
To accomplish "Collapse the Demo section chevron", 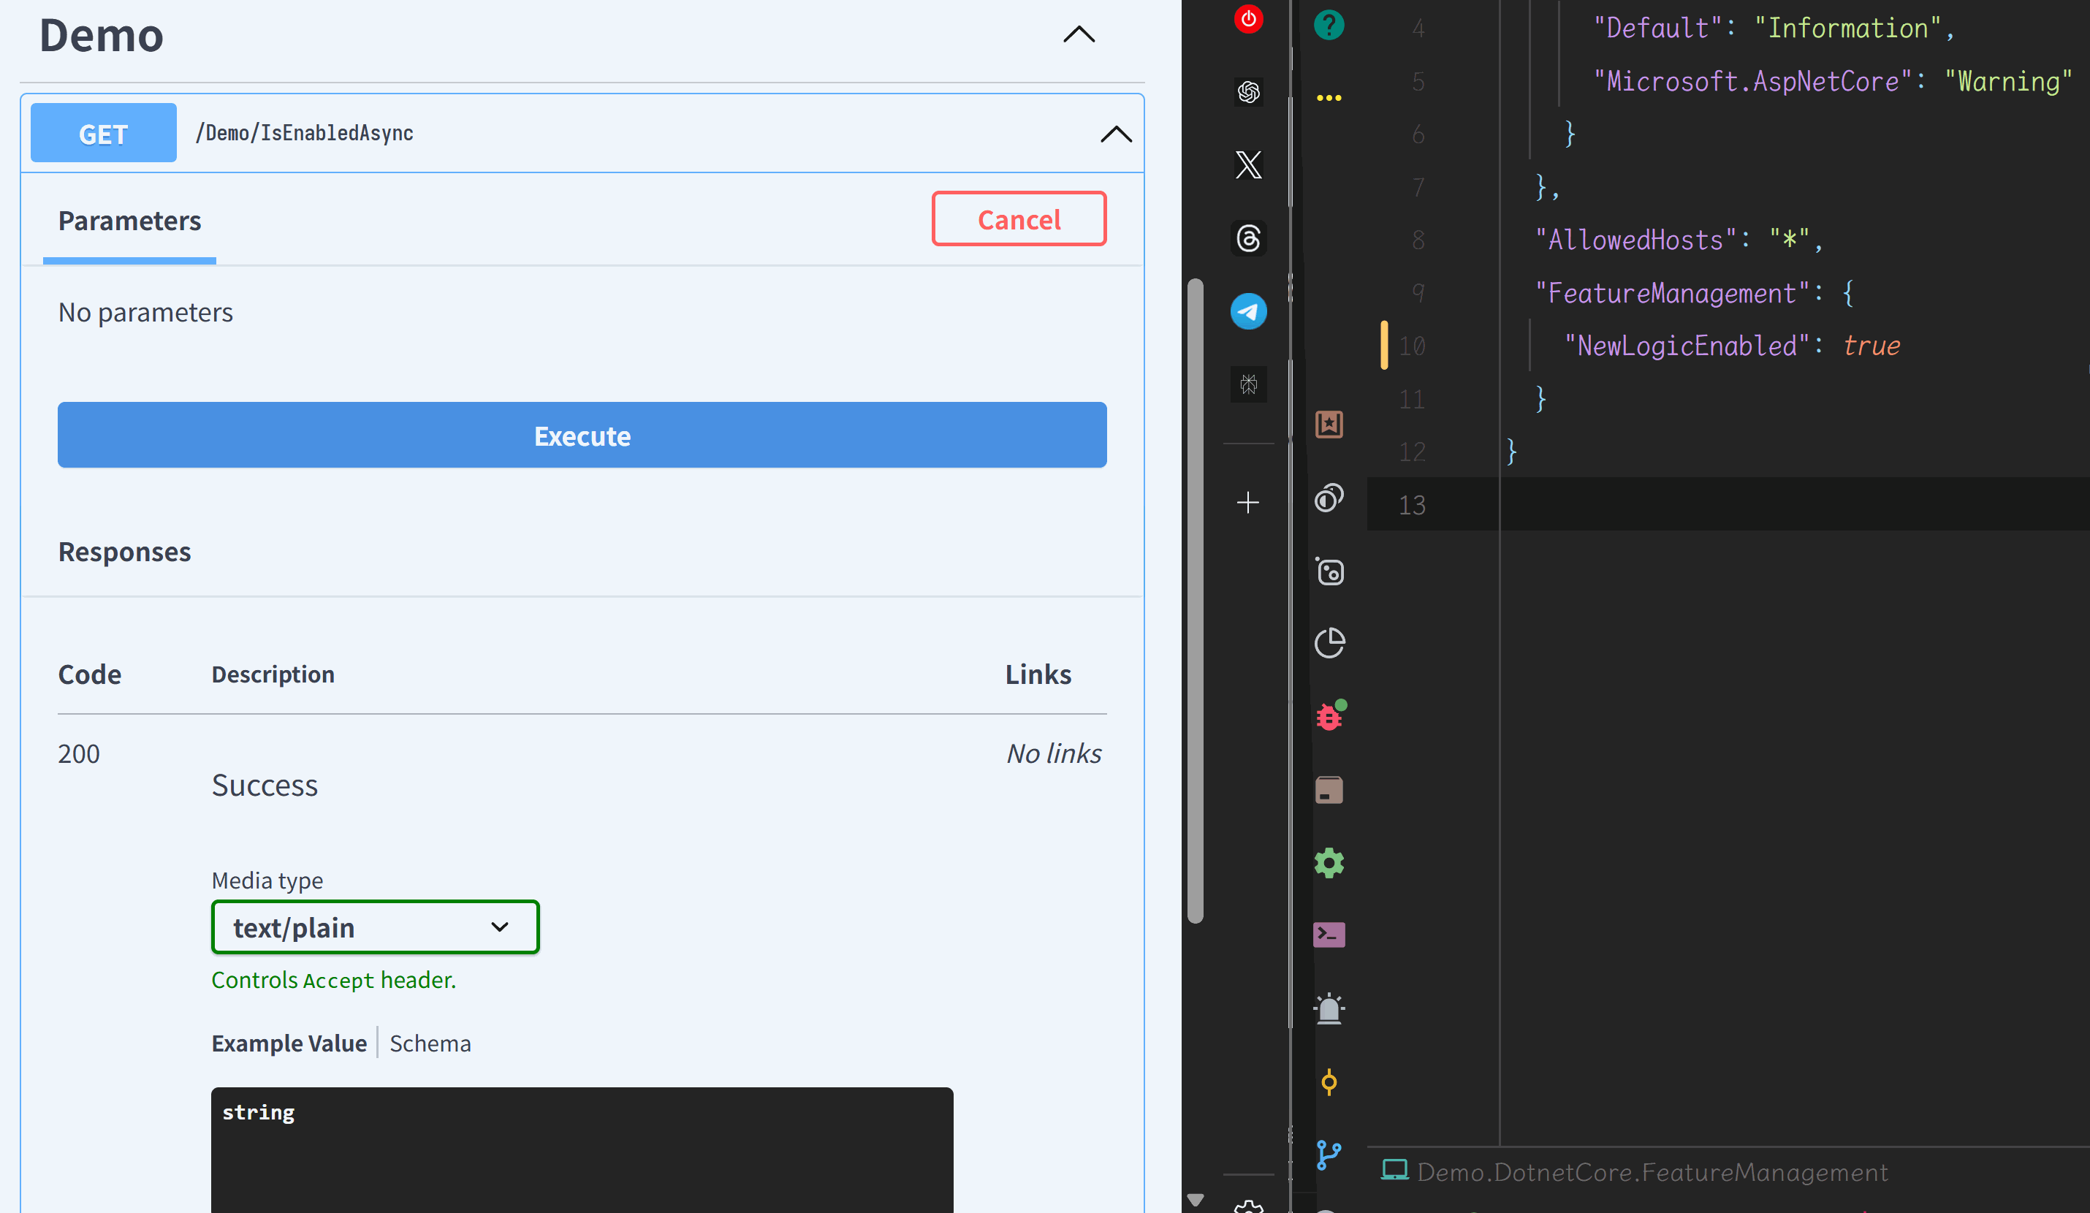I will 1079,35.
